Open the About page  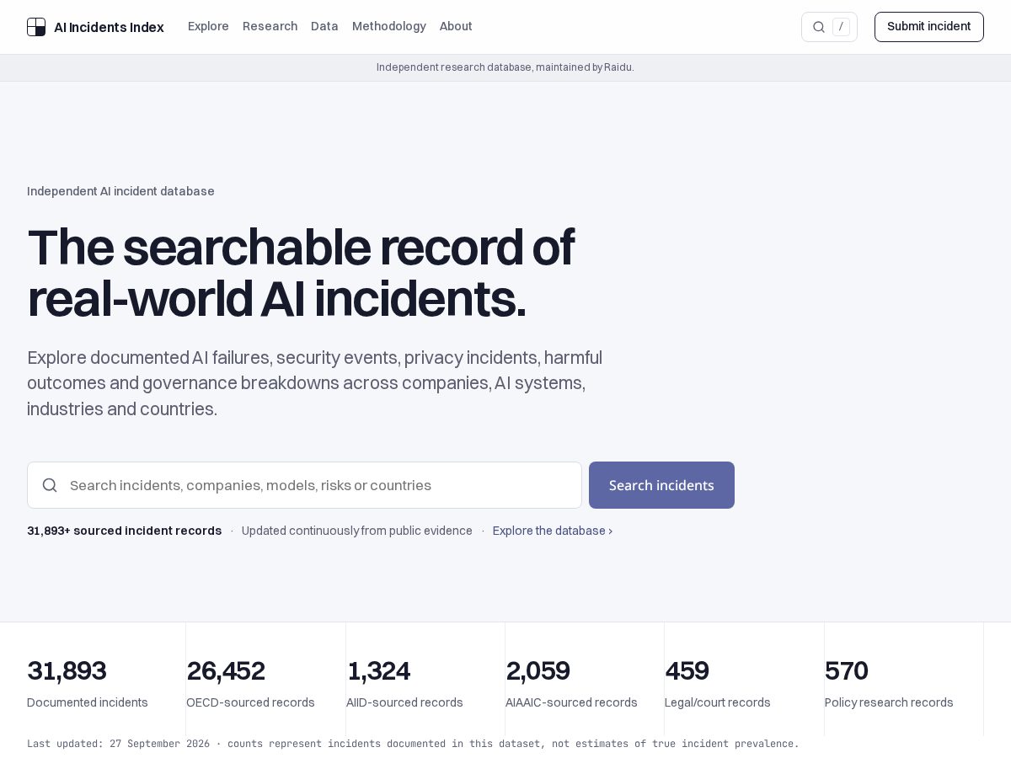[456, 26]
